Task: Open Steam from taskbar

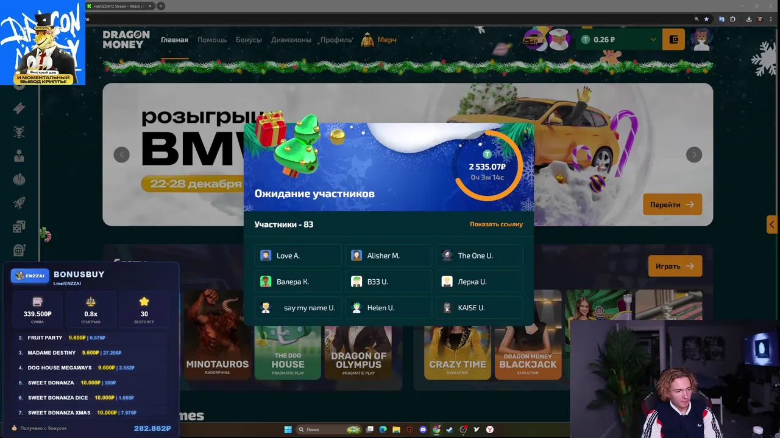Action: [450, 429]
